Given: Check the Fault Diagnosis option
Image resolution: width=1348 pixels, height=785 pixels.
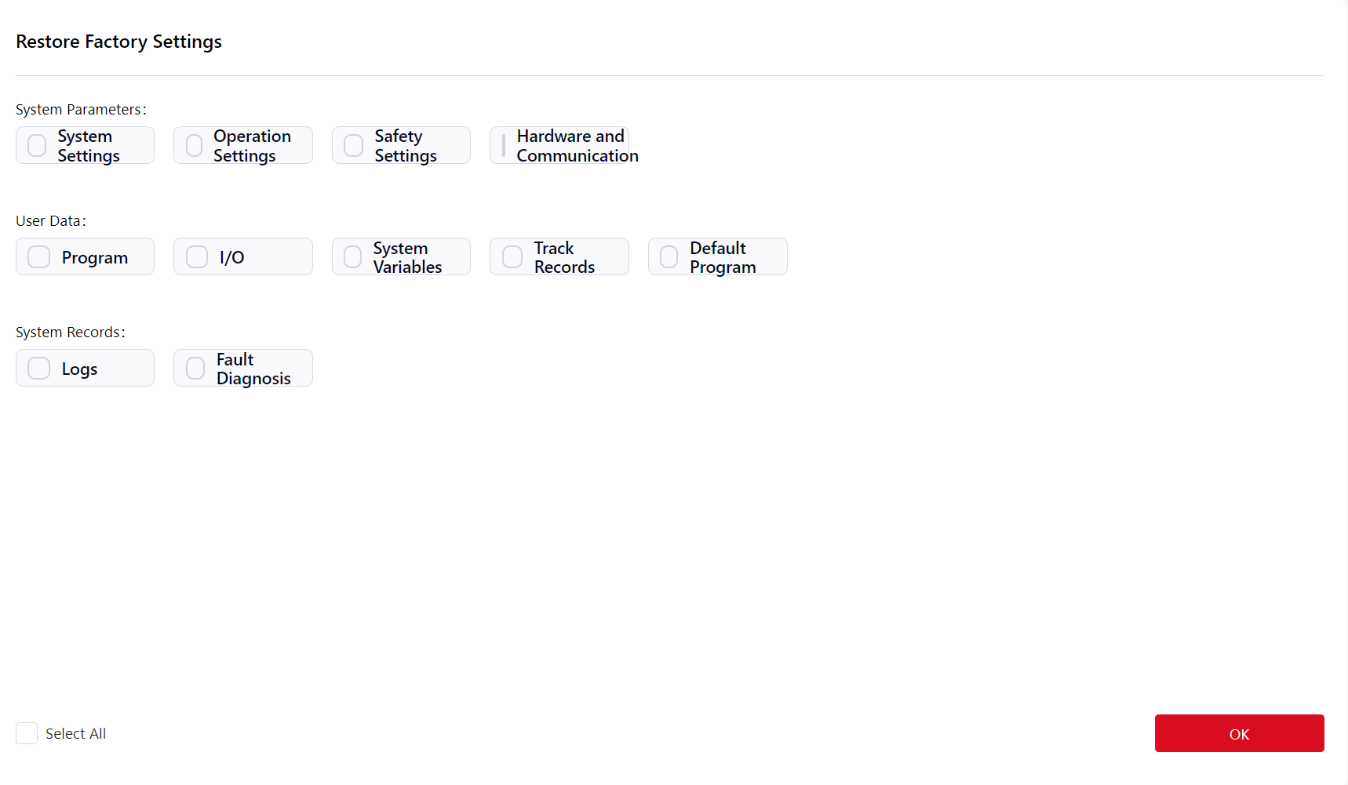Looking at the screenshot, I should point(195,369).
